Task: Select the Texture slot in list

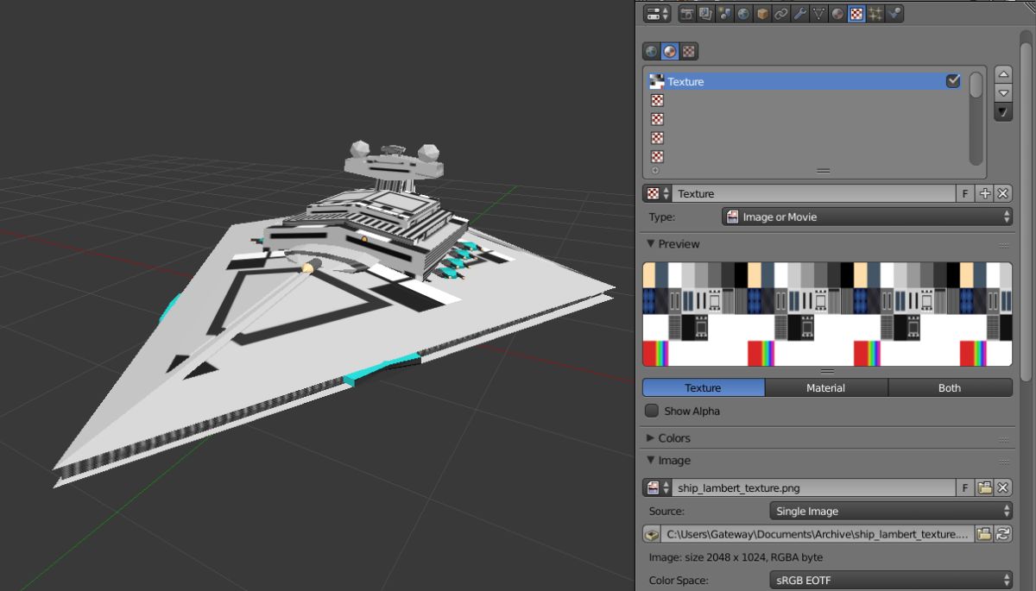Action: [805, 81]
